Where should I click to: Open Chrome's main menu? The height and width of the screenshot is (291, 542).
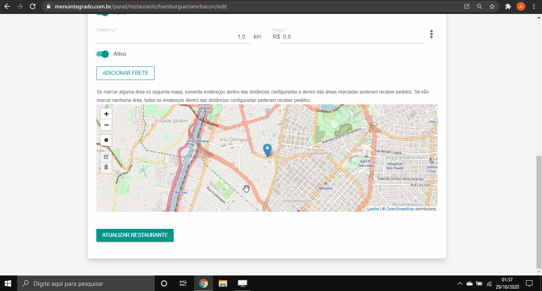point(534,6)
